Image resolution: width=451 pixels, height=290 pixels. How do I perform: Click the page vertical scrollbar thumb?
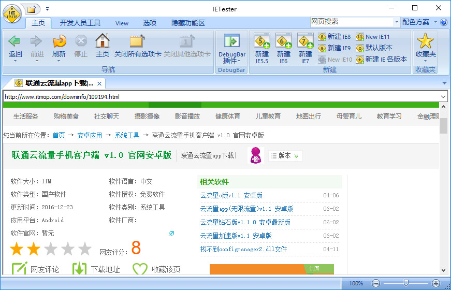coord(444,126)
